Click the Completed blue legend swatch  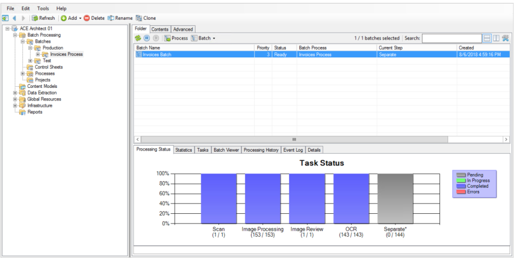pos(461,186)
